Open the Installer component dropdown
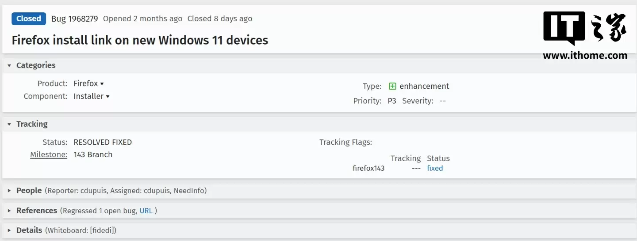637x241 pixels. [91, 96]
